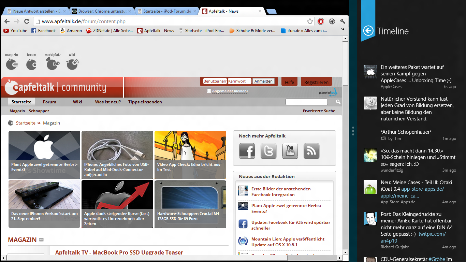This screenshot has width=466, height=262.
Task: Click the browser forward arrow
Action: point(17,21)
